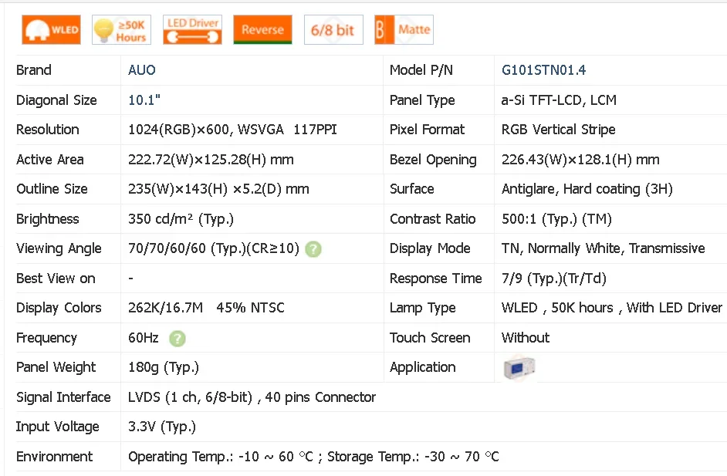
Task: Select the active area 222.72(W)×125.28(H) mm
Action: 211,160
